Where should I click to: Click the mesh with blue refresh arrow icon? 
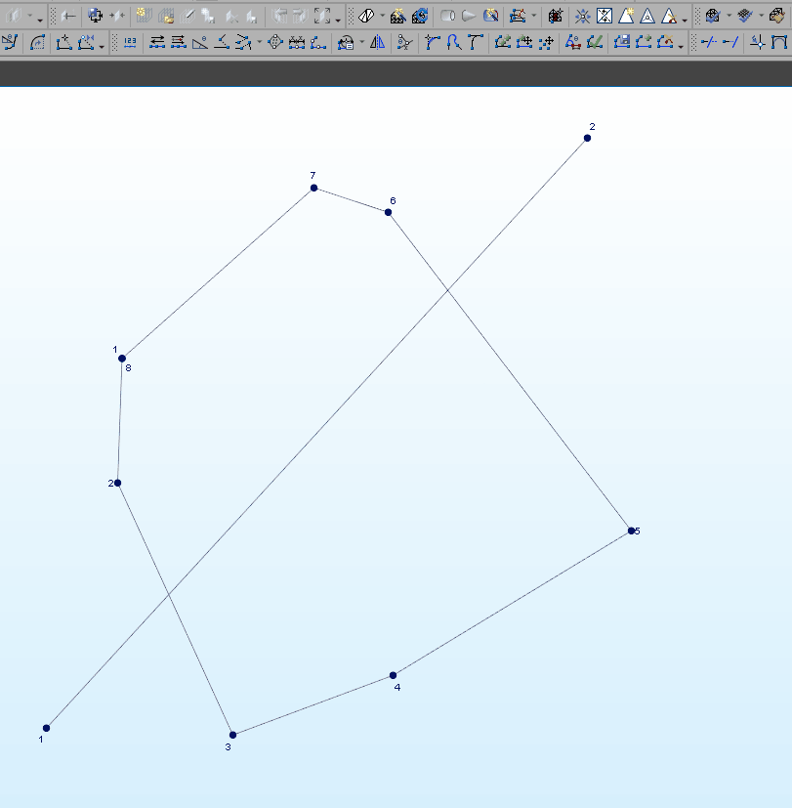tap(420, 16)
